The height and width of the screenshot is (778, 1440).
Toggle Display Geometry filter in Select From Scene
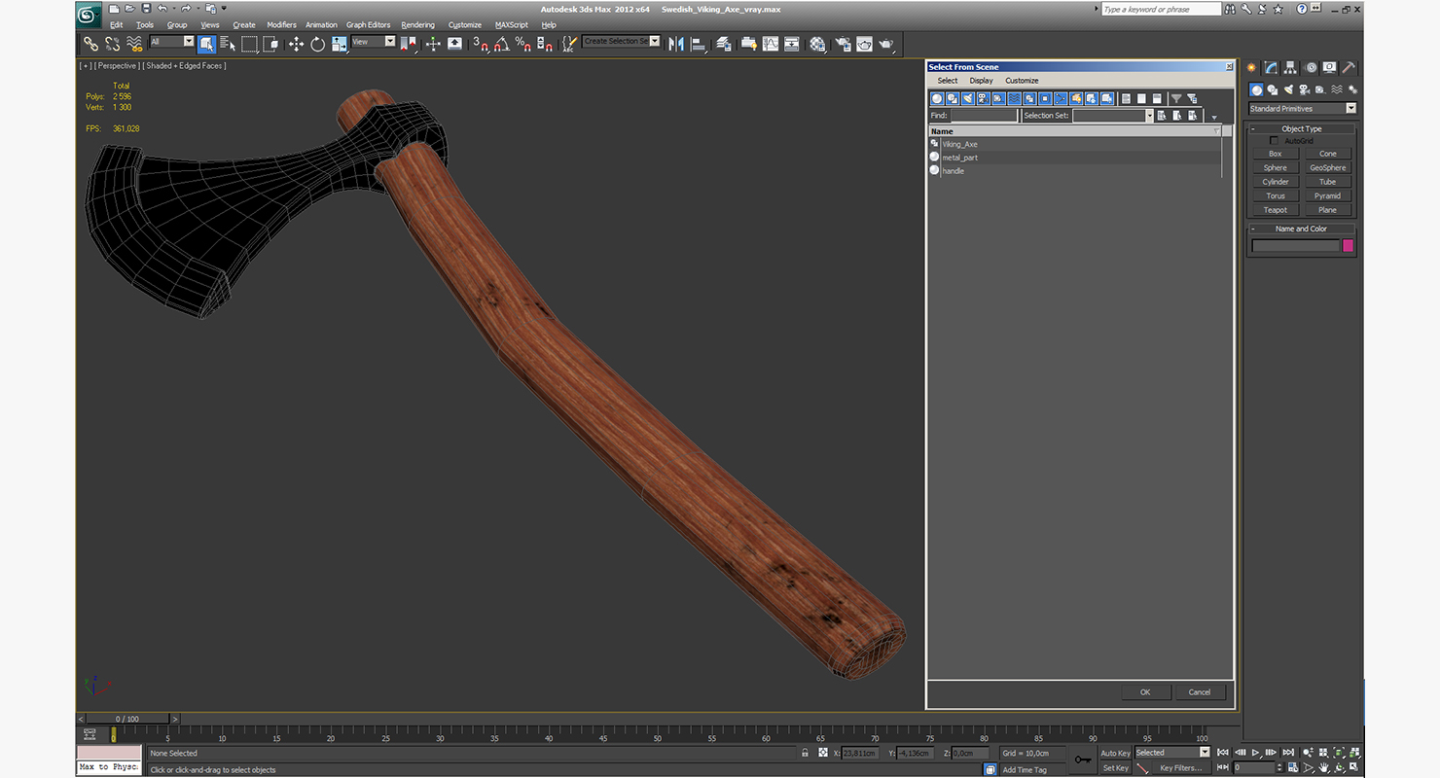(937, 98)
